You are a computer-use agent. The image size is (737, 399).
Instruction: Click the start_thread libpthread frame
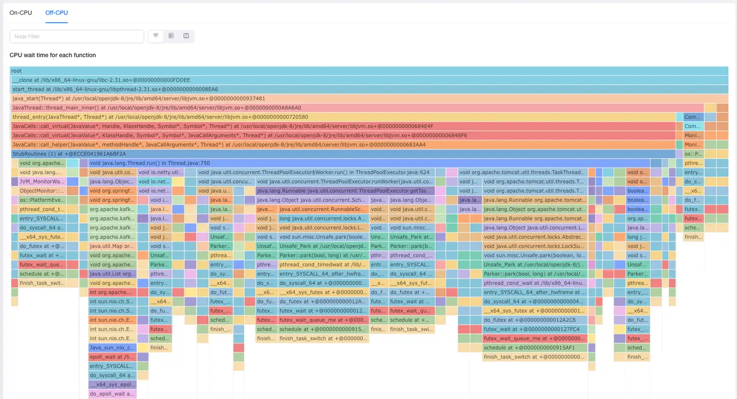[x=368, y=89]
